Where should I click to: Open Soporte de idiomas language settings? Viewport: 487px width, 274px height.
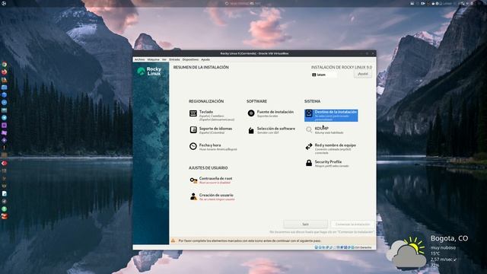[x=211, y=130]
